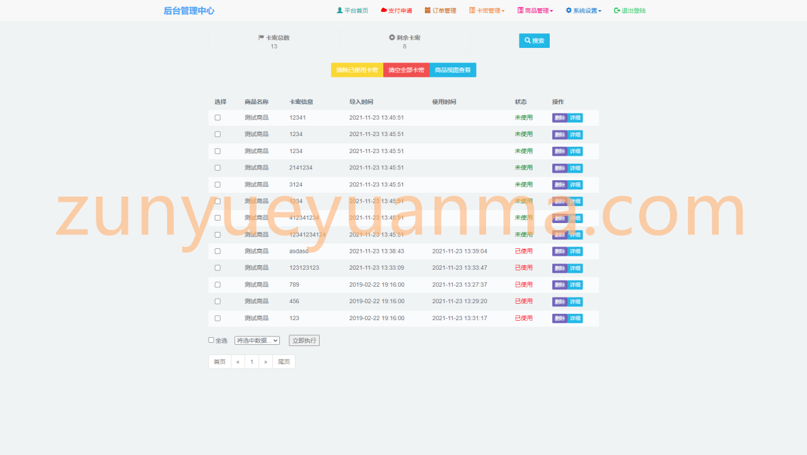Viewport: 807px width, 455px height.
Task: Click the previous page « arrow
Action: pyautogui.click(x=238, y=362)
